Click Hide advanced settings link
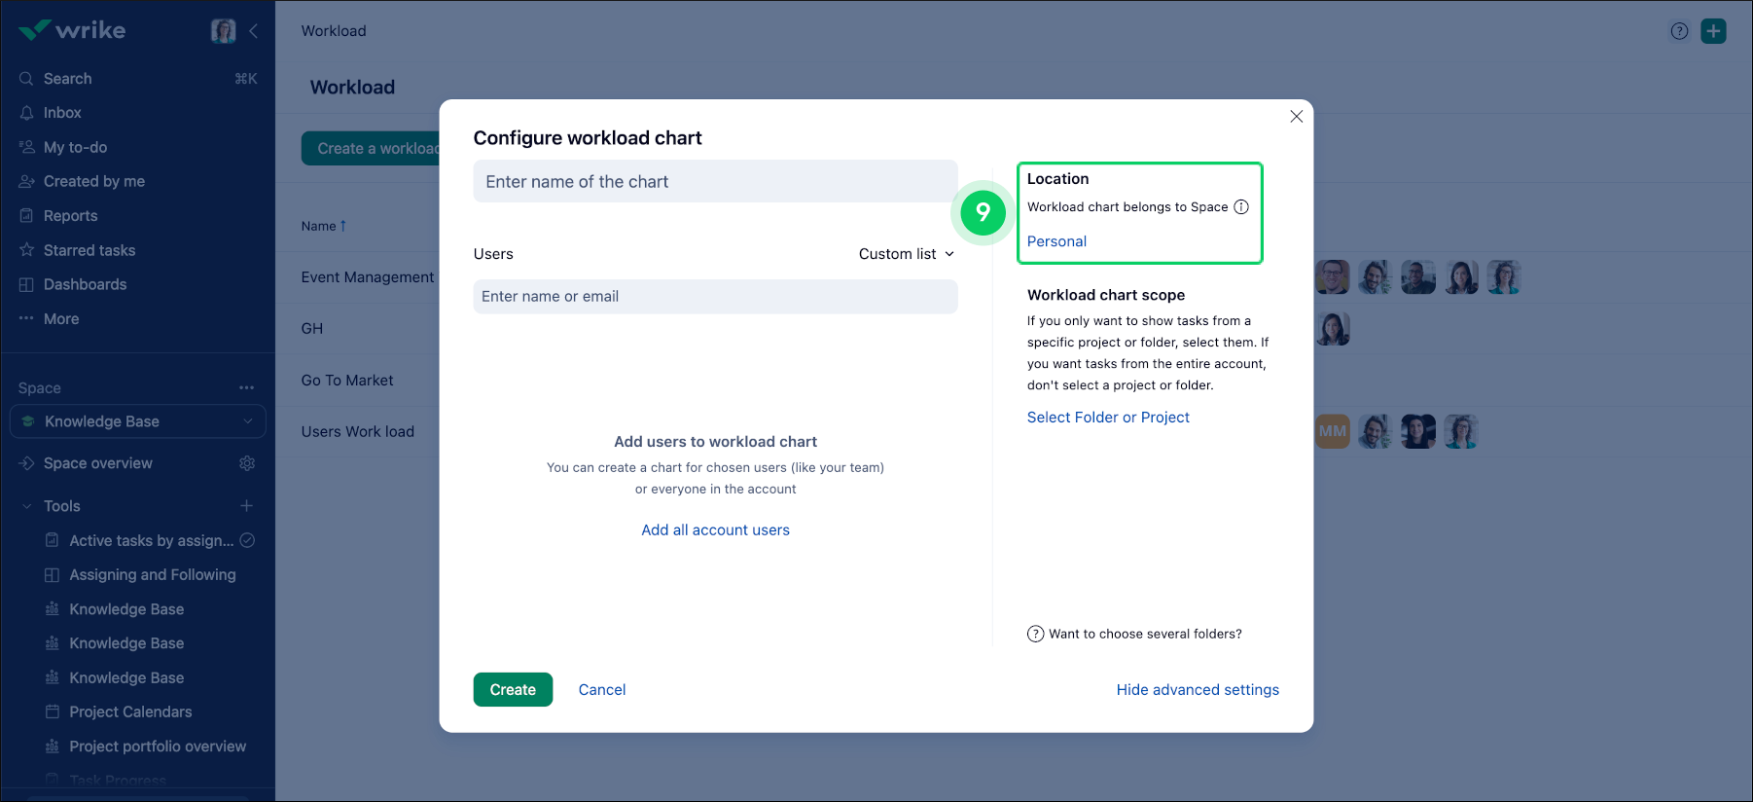The width and height of the screenshot is (1753, 802). pos(1198,689)
